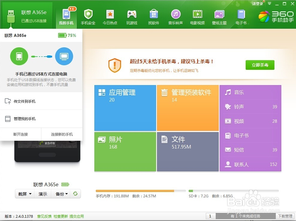Select 传文件到手机 option
The height and width of the screenshot is (221, 296).
tap(41, 101)
